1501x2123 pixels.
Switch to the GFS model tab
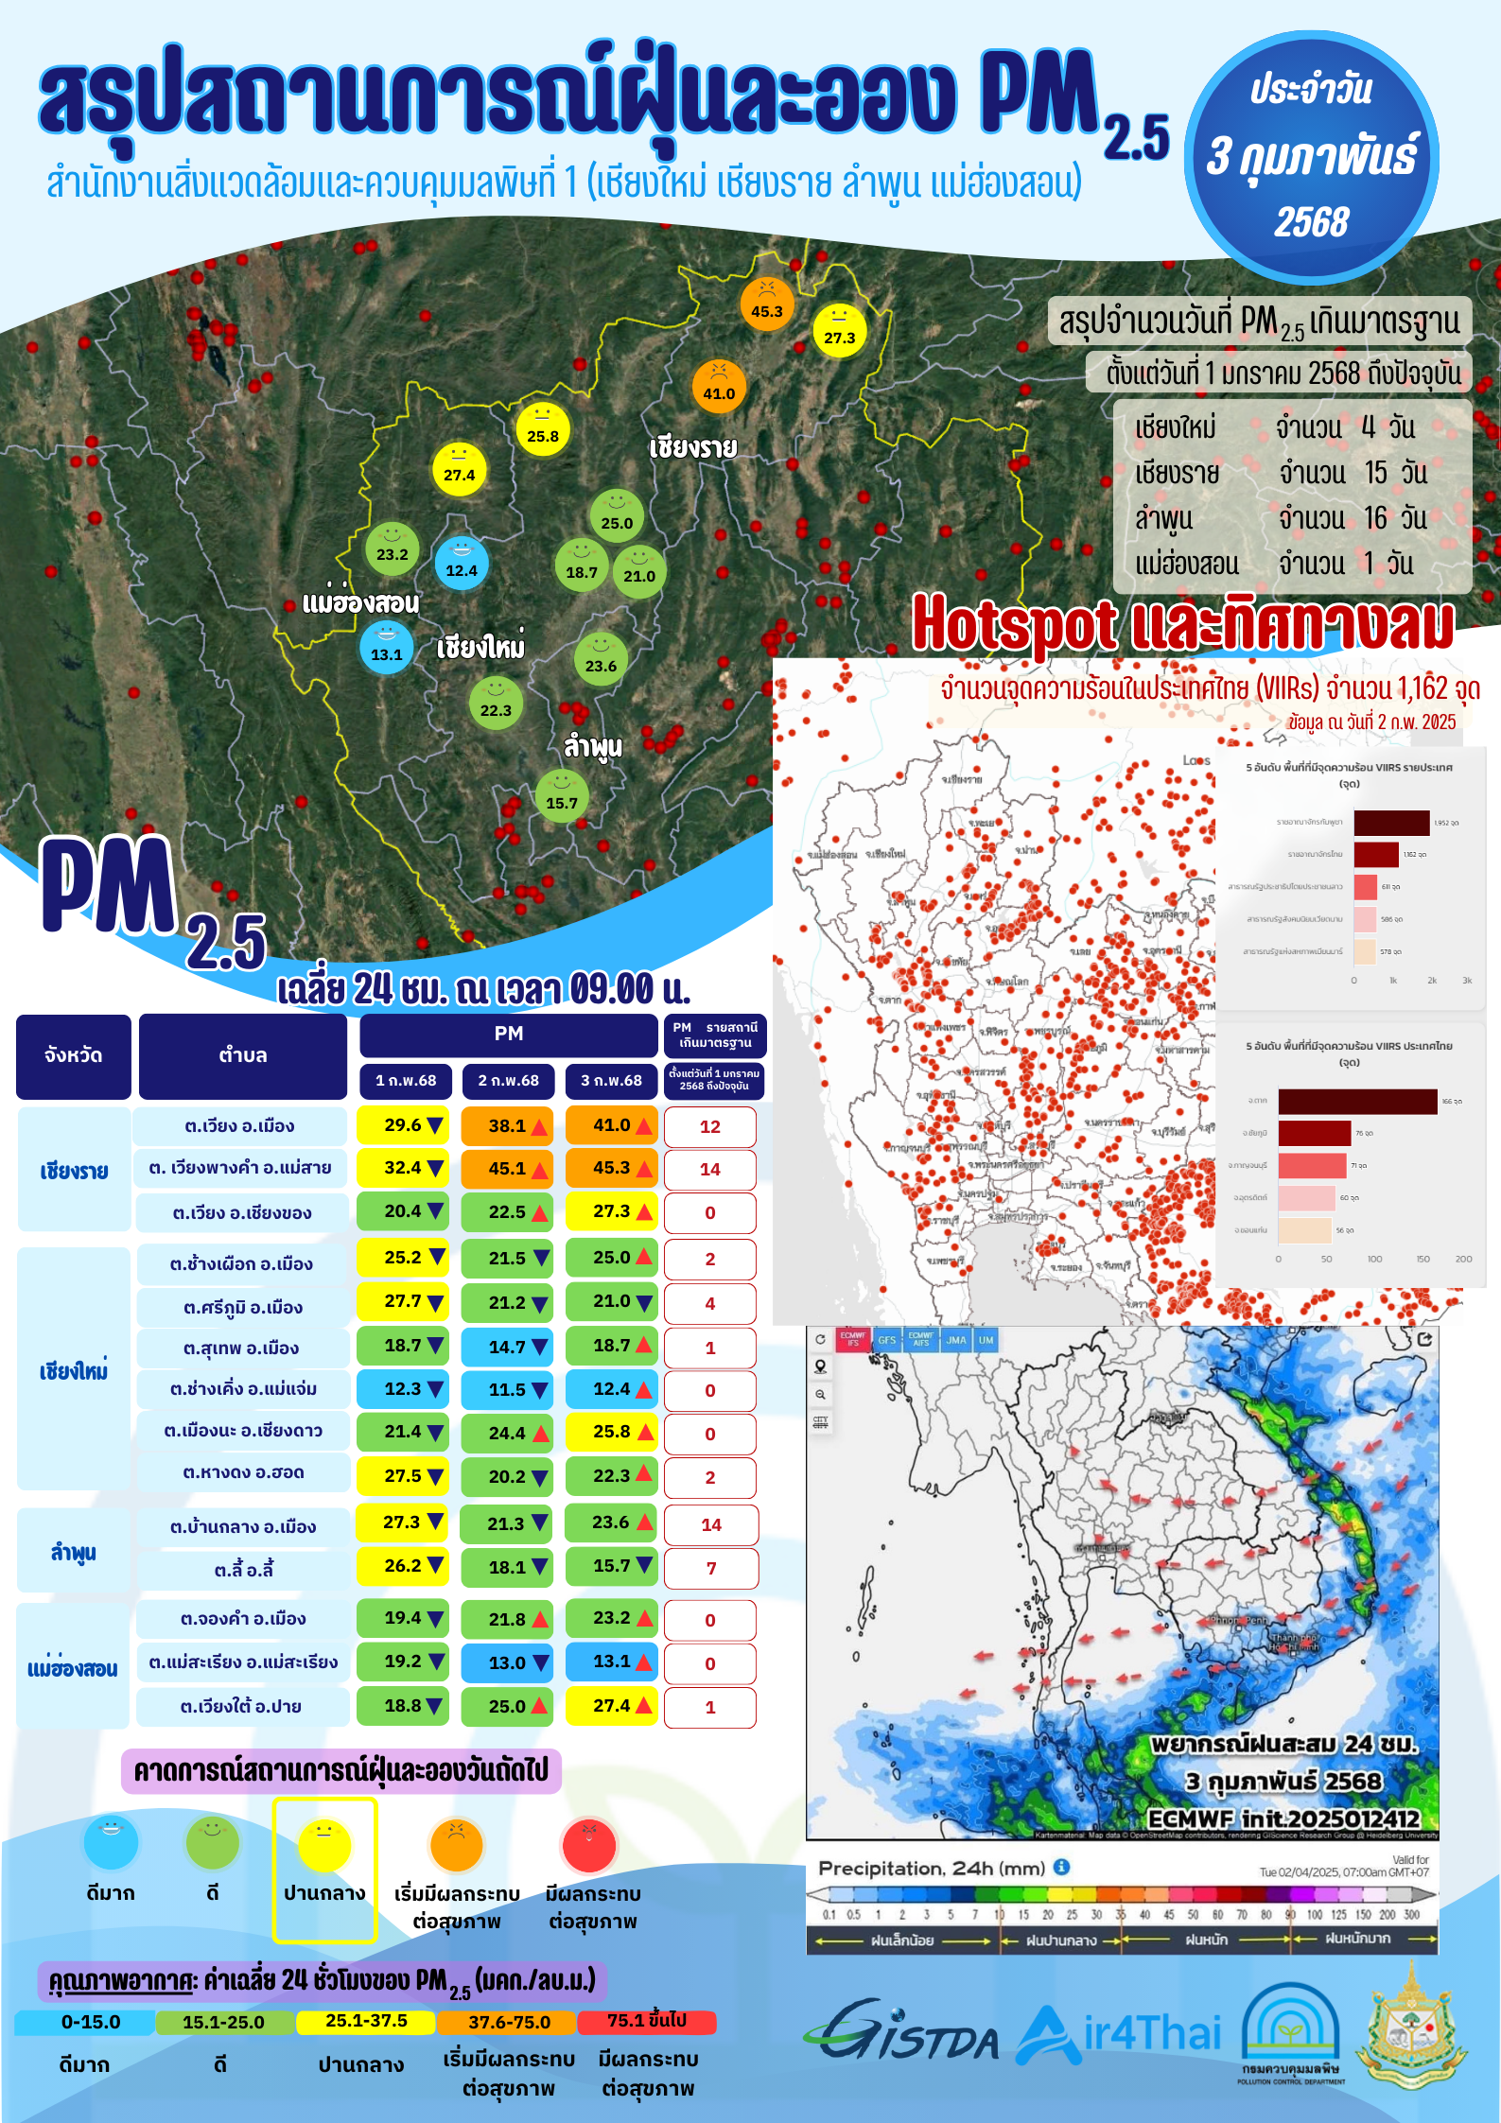click(886, 1340)
